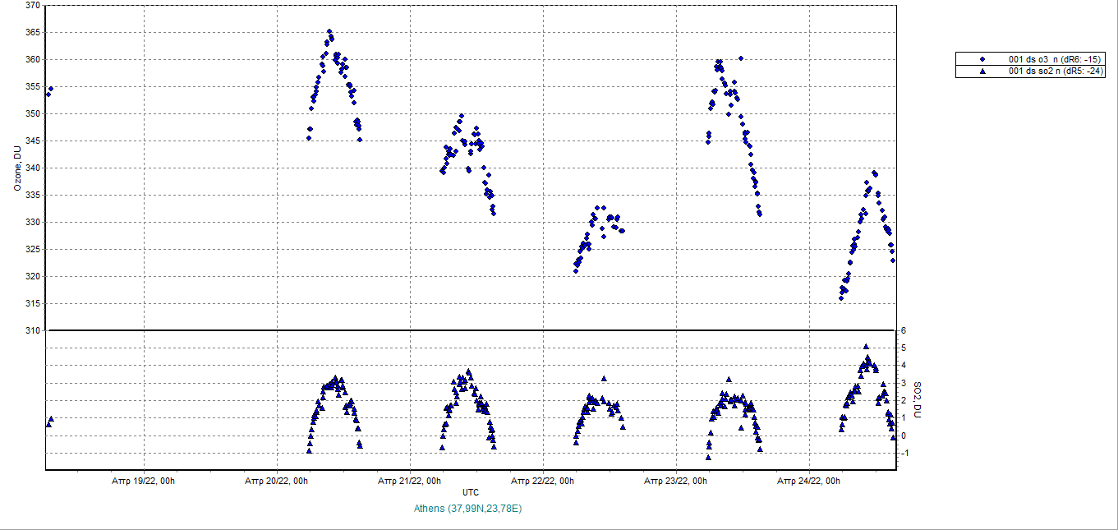Click the 'Απρ 24/22, 00h' time axis label
Image resolution: width=1118 pixels, height=530 pixels.
click(x=809, y=481)
